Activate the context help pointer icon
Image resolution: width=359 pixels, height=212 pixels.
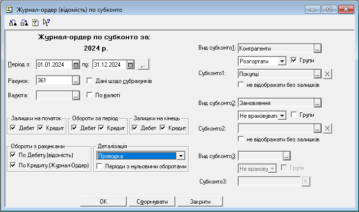tap(46, 22)
